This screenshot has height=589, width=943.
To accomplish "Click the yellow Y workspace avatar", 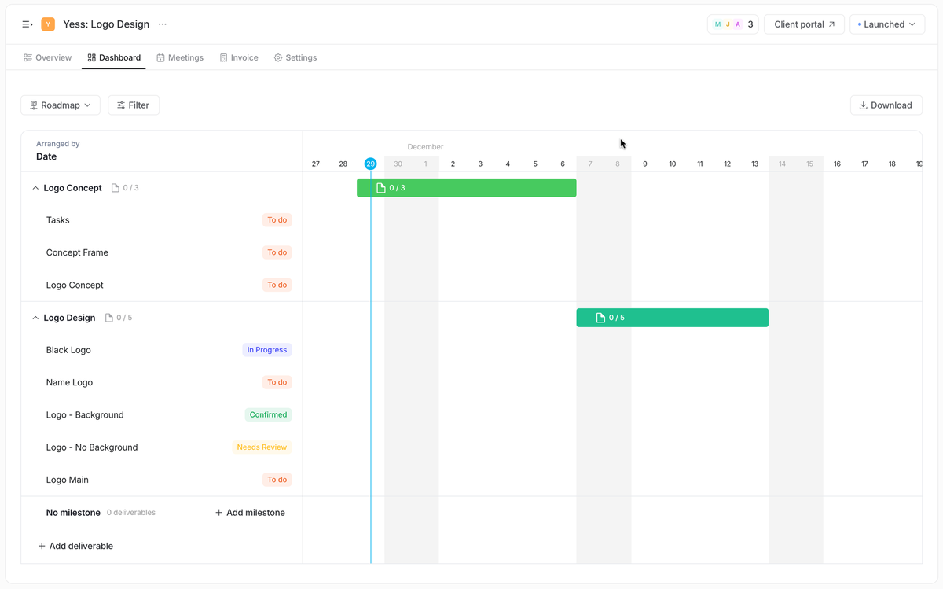I will tap(49, 24).
